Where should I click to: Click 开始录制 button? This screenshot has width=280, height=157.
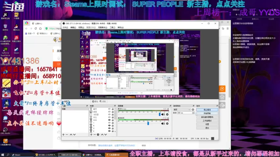[x=207, y=113]
